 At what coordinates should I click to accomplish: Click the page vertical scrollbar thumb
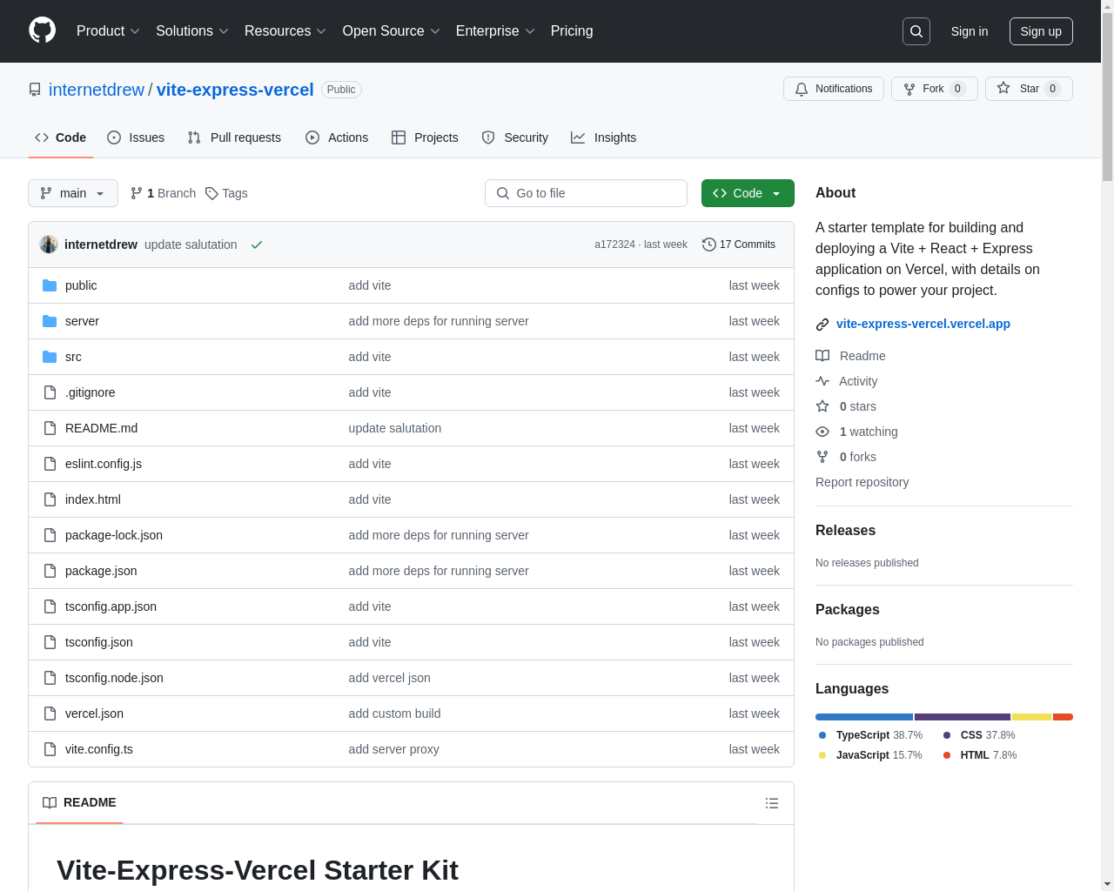point(1107,96)
